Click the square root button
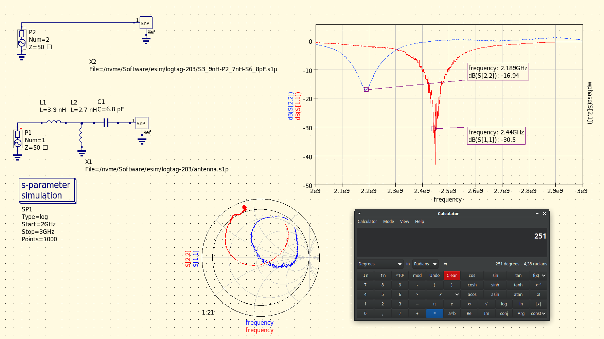Screen dimensions: 604x339 coord(486,304)
